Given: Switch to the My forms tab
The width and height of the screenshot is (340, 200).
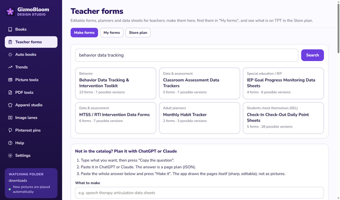Looking at the screenshot, I should (112, 33).
